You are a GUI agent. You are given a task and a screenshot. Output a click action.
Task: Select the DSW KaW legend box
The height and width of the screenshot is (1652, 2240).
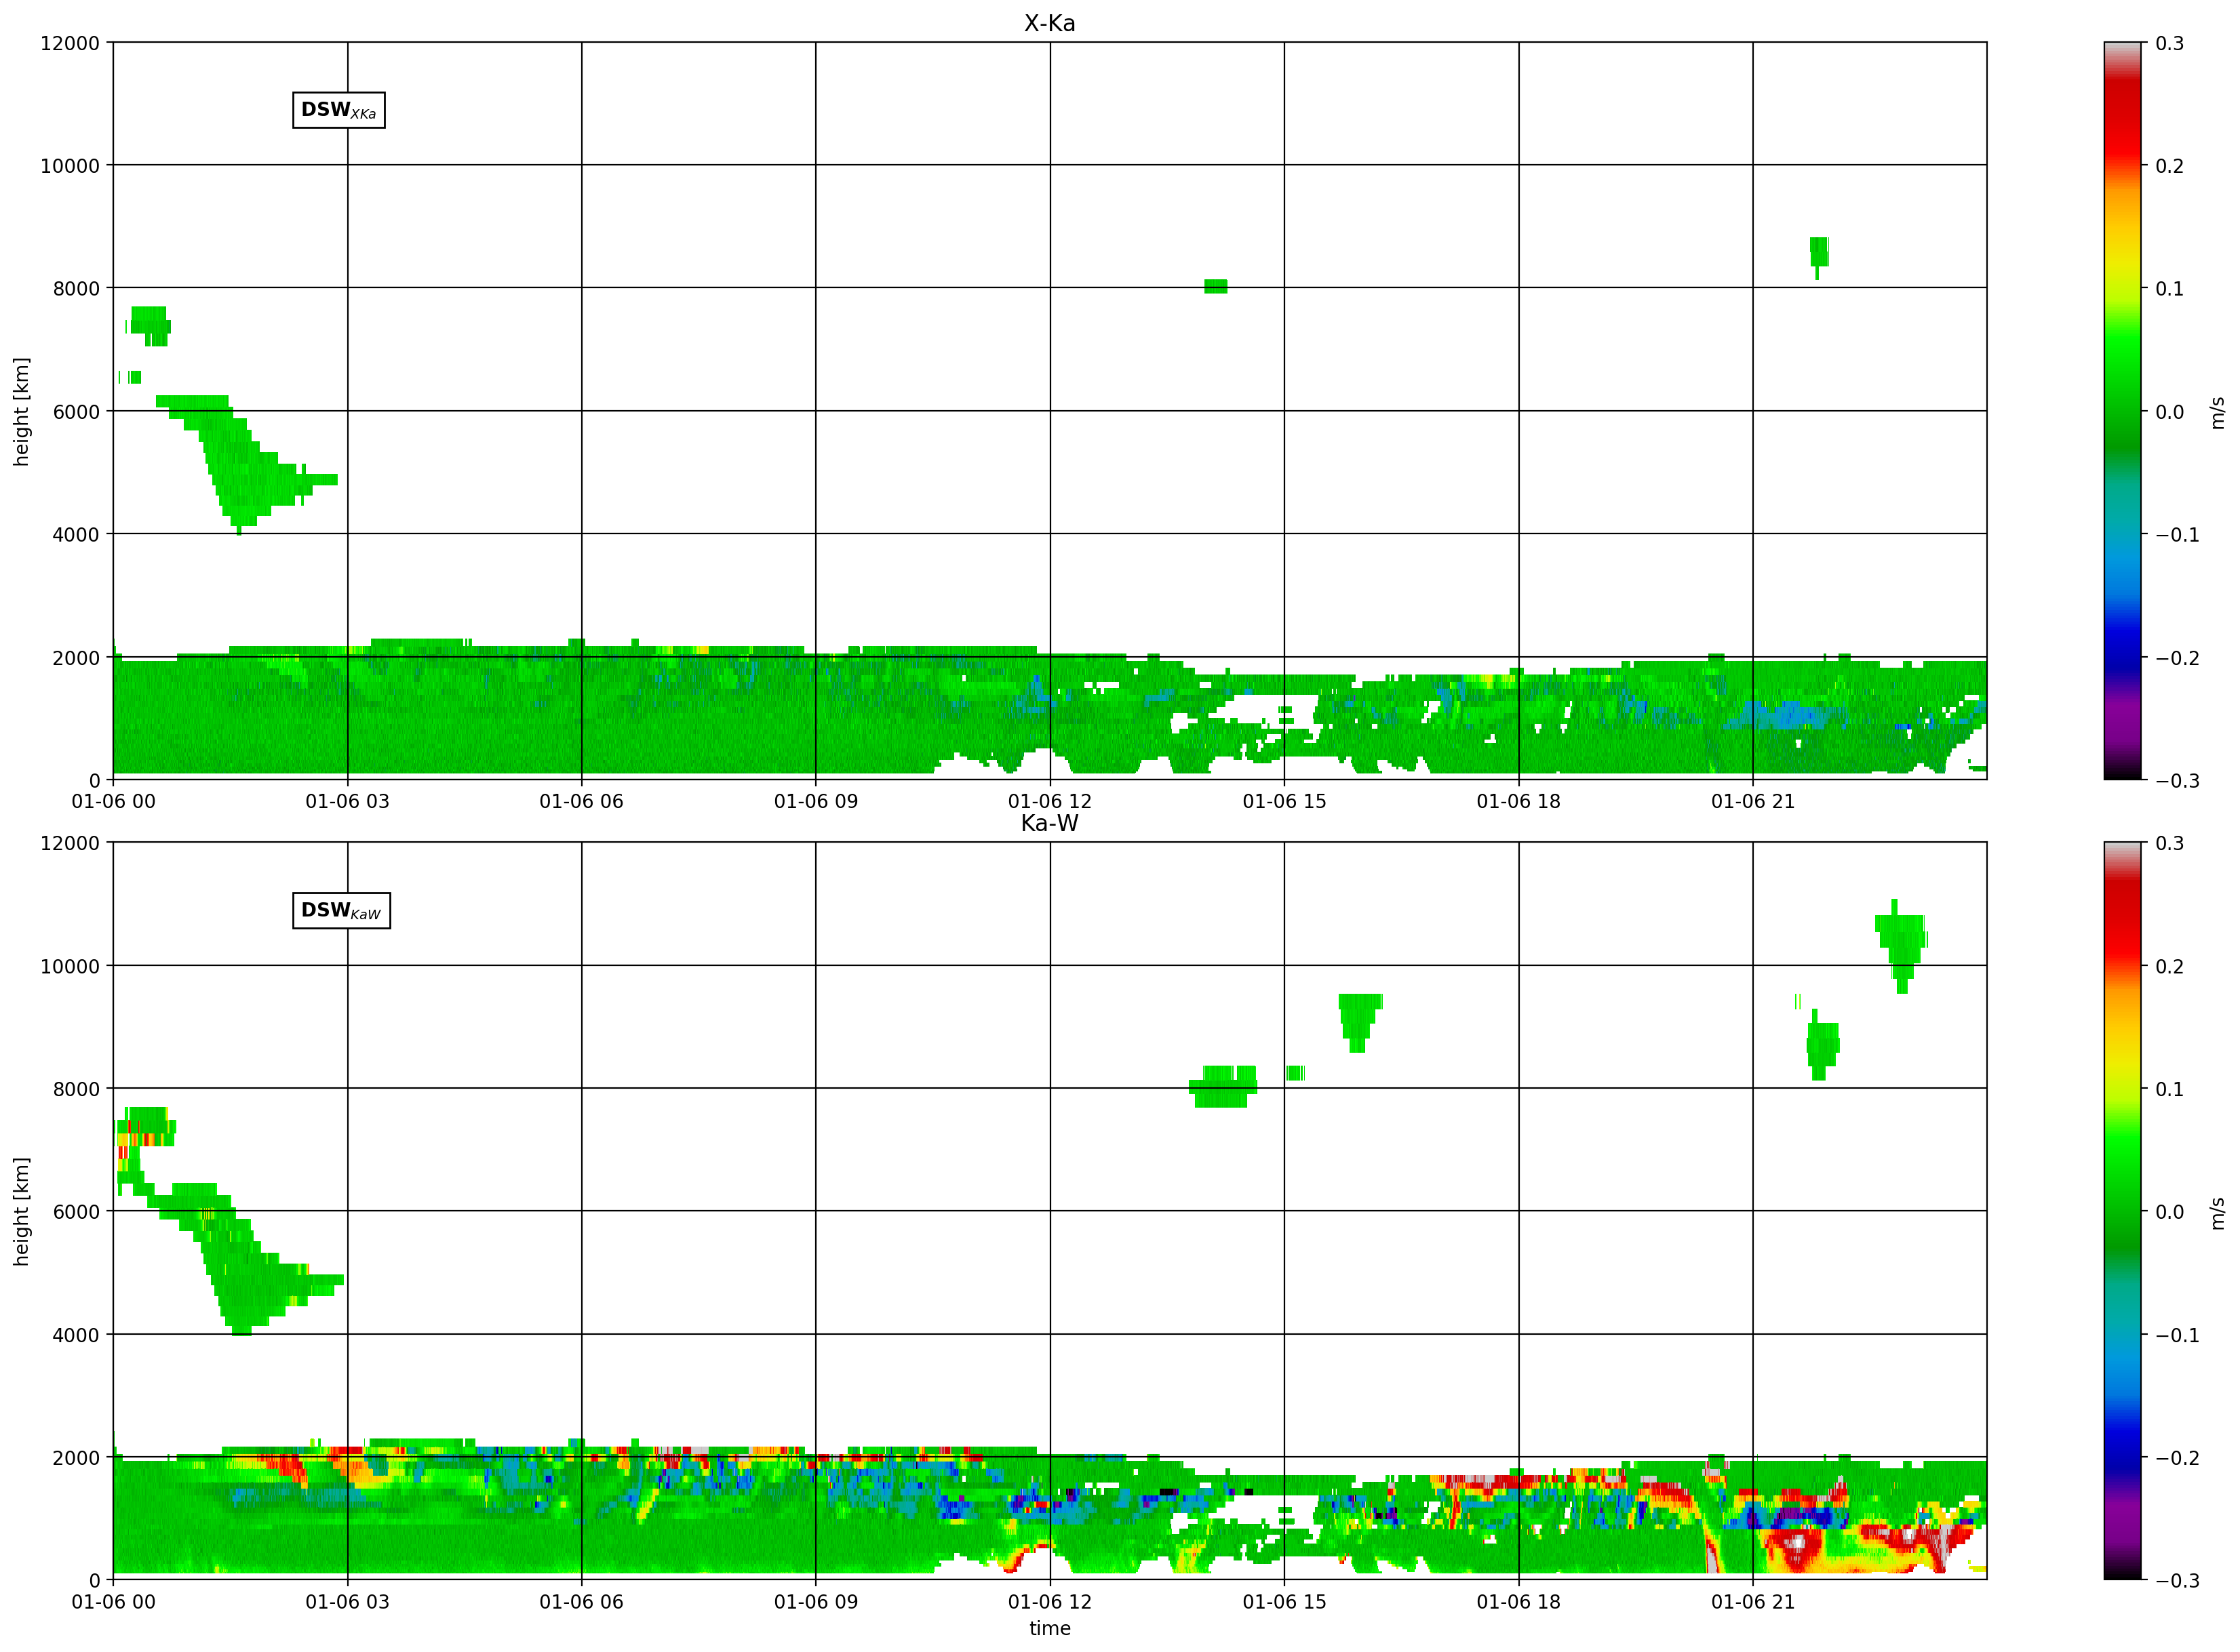coord(341,910)
